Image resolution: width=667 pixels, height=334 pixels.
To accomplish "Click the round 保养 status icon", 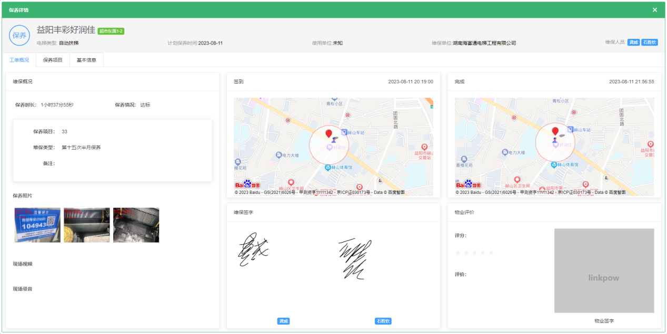I will click(19, 35).
